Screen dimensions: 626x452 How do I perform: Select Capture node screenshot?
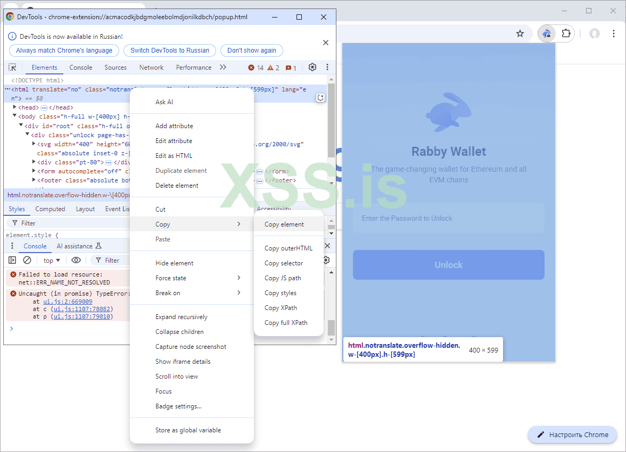tap(192, 347)
